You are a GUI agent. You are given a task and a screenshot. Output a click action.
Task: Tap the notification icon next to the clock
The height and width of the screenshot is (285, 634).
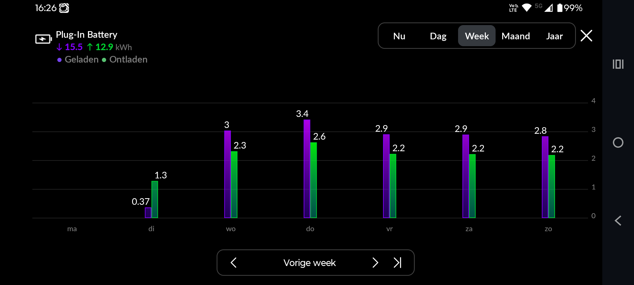tap(64, 8)
